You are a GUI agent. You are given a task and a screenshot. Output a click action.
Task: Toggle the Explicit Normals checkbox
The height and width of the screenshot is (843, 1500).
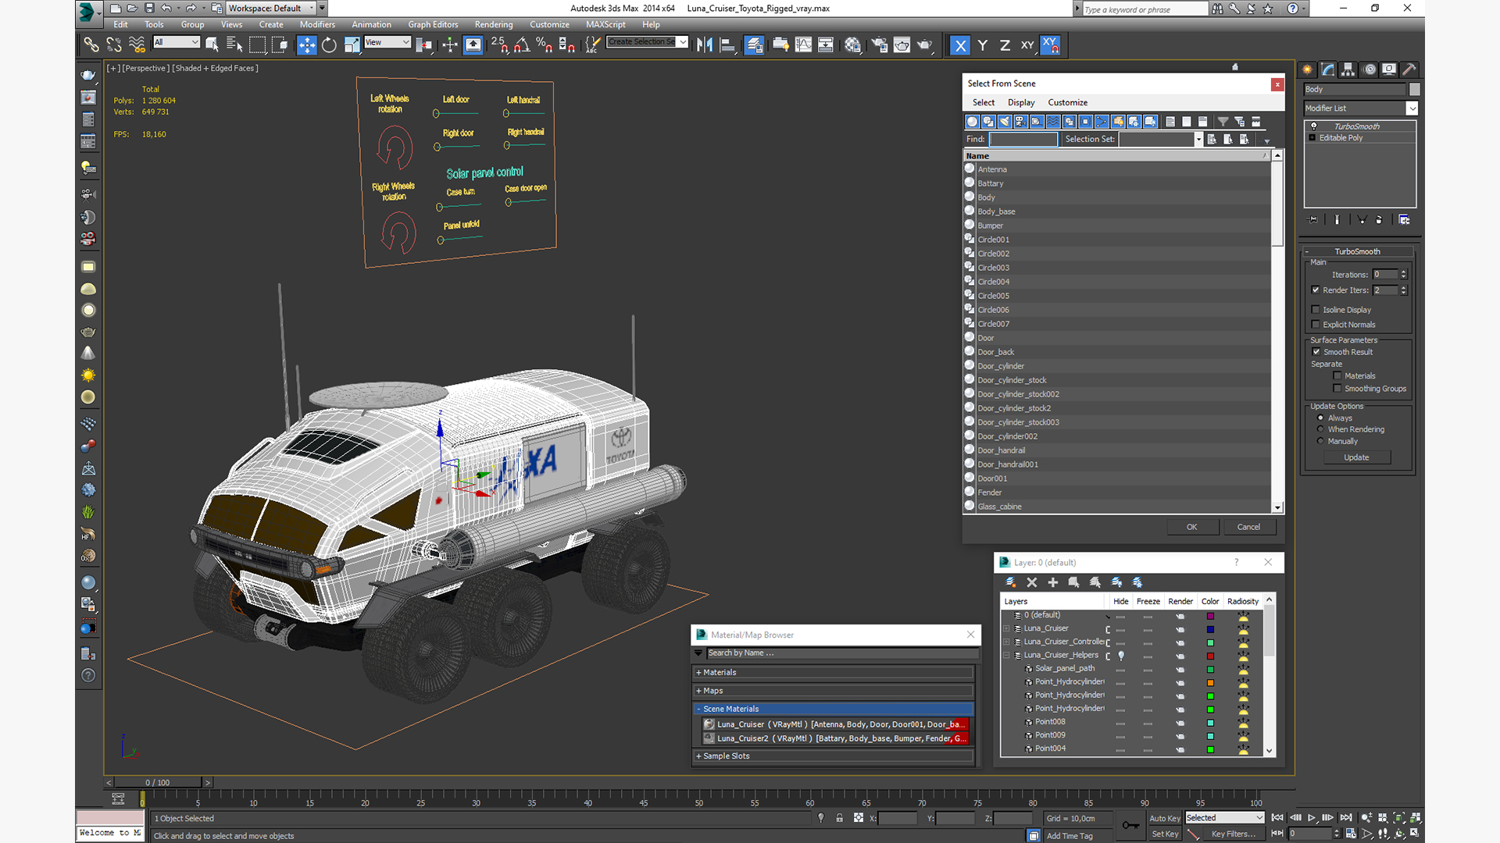[x=1316, y=325]
